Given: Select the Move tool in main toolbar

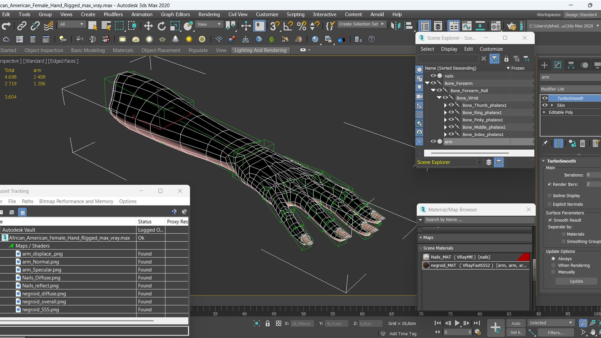Looking at the screenshot, I should 148,26.
